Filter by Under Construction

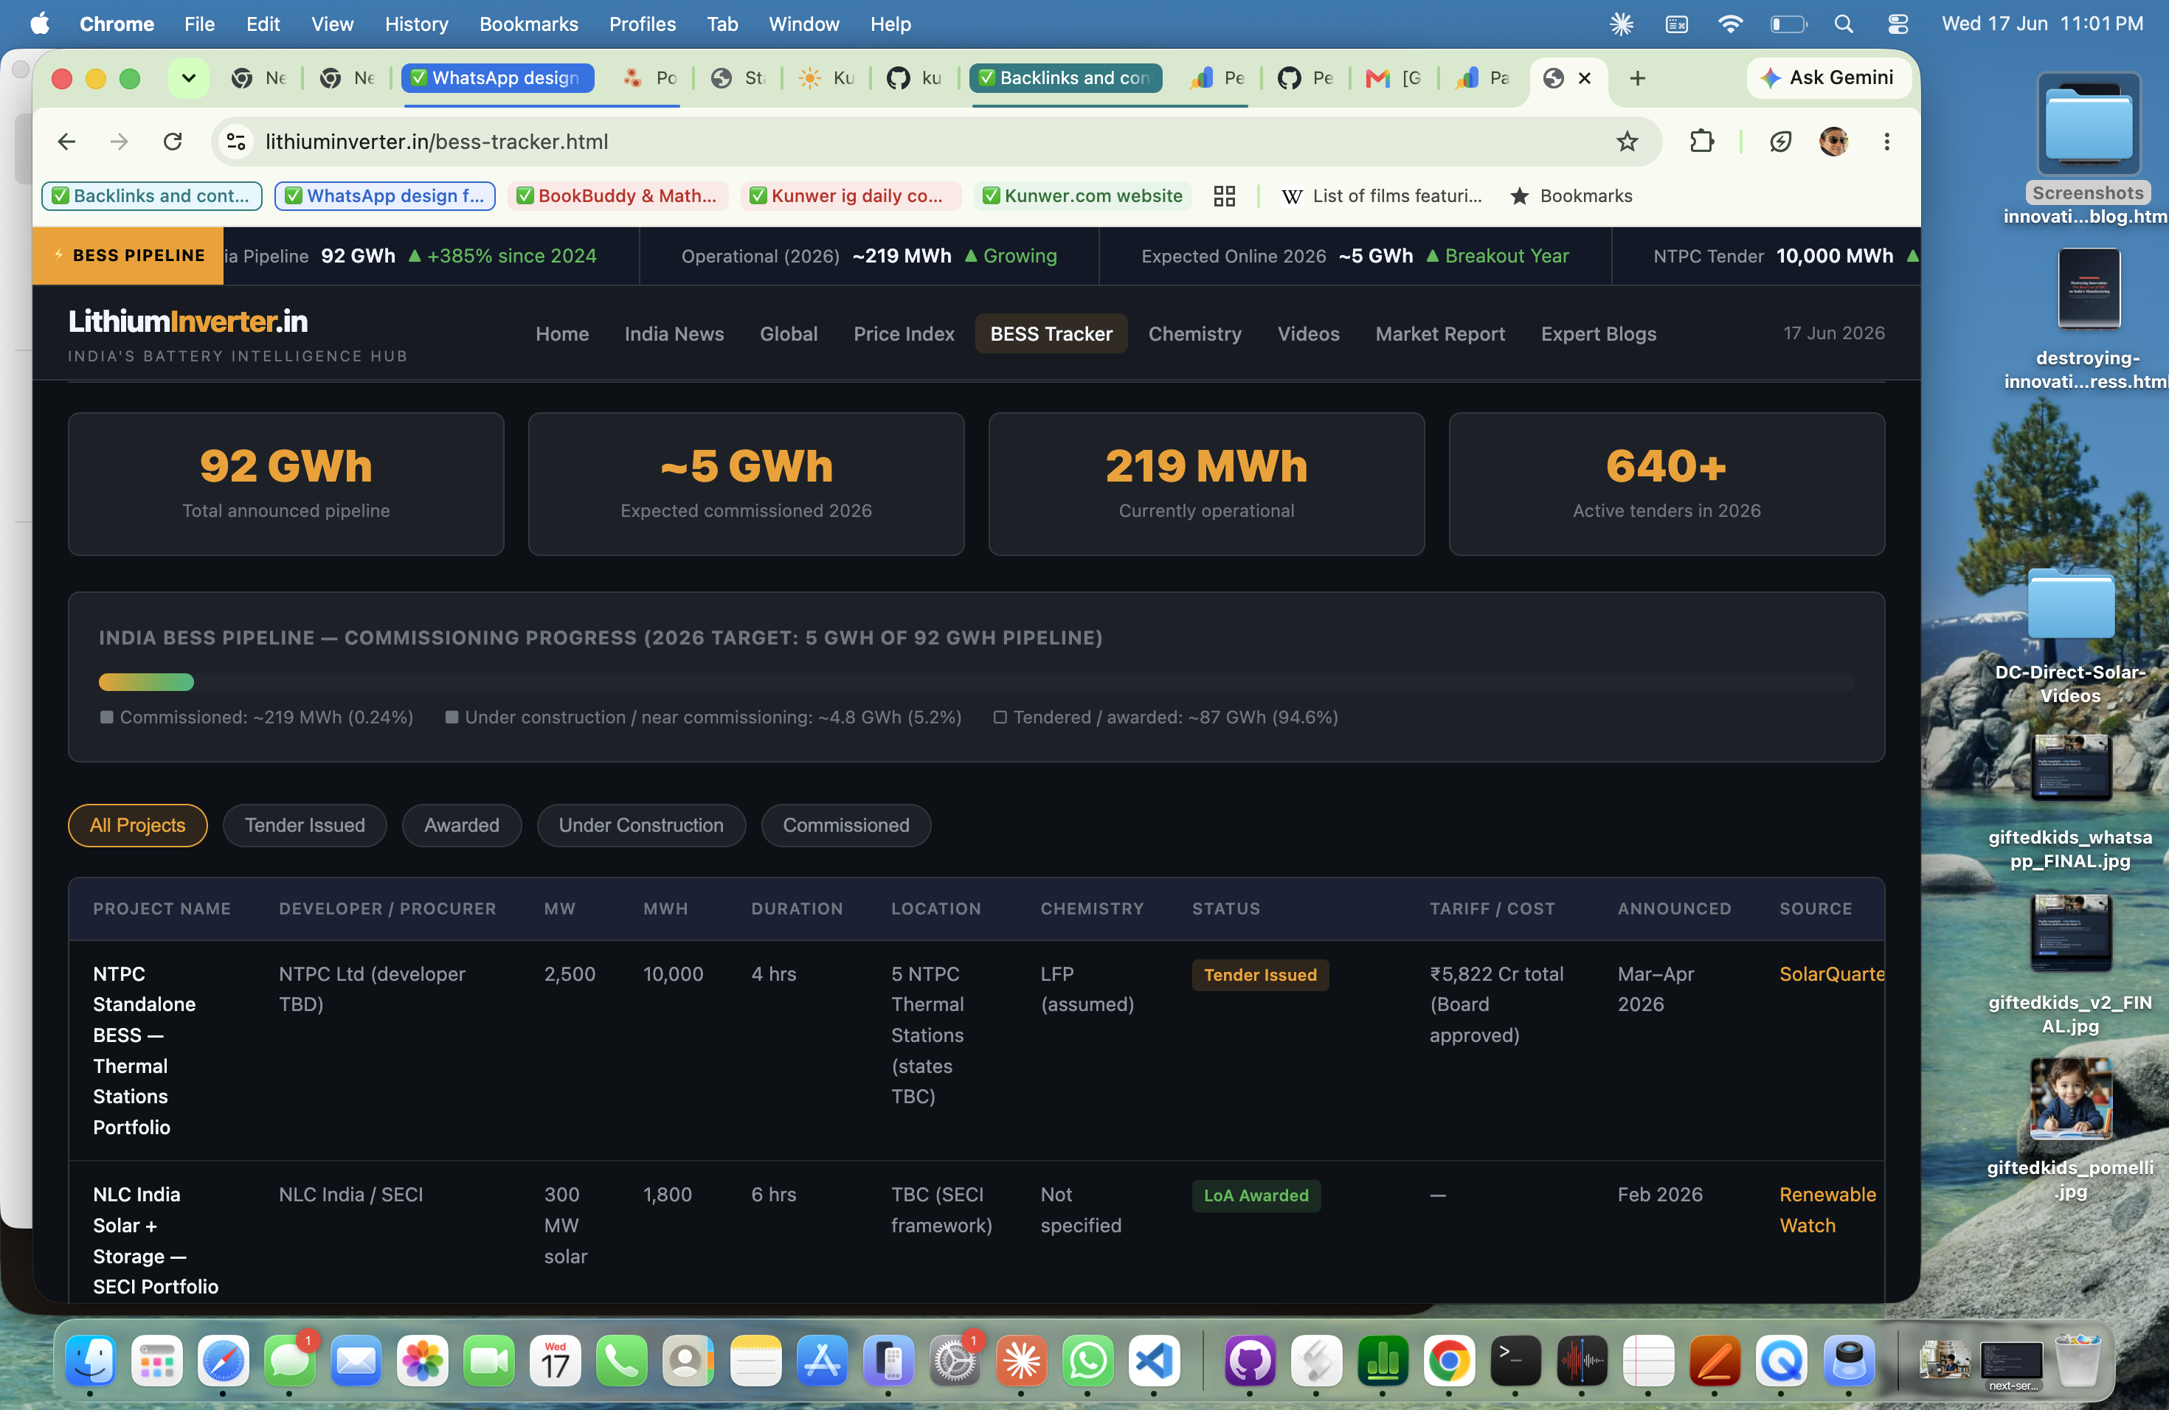[x=640, y=824]
